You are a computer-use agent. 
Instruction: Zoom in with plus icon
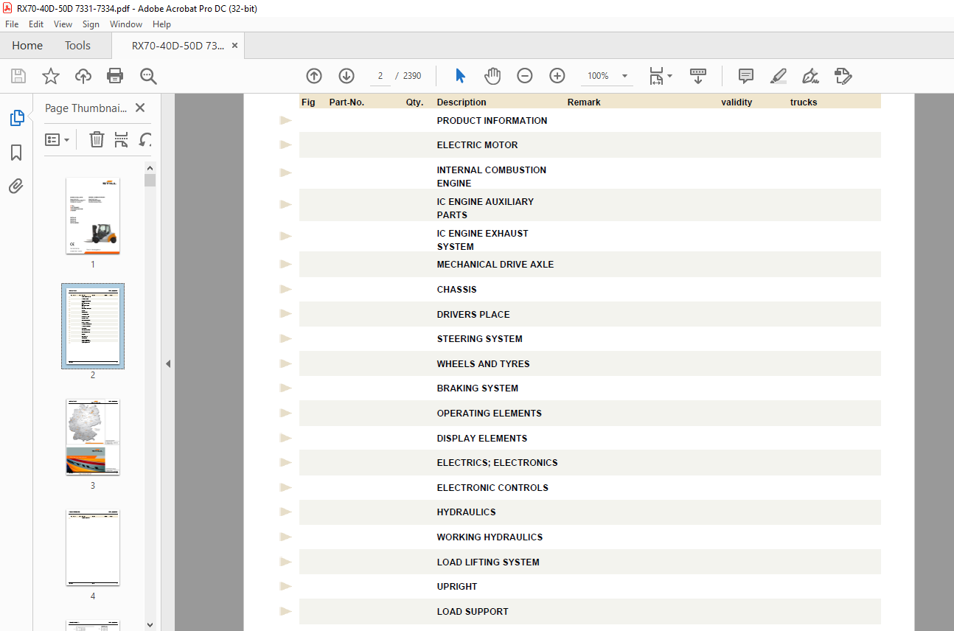click(x=557, y=76)
